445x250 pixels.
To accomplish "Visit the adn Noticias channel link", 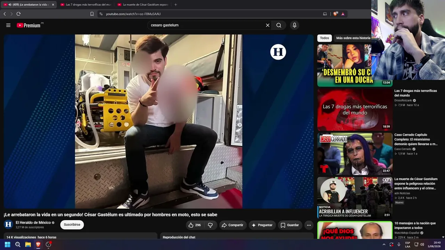I will [x=402, y=193].
